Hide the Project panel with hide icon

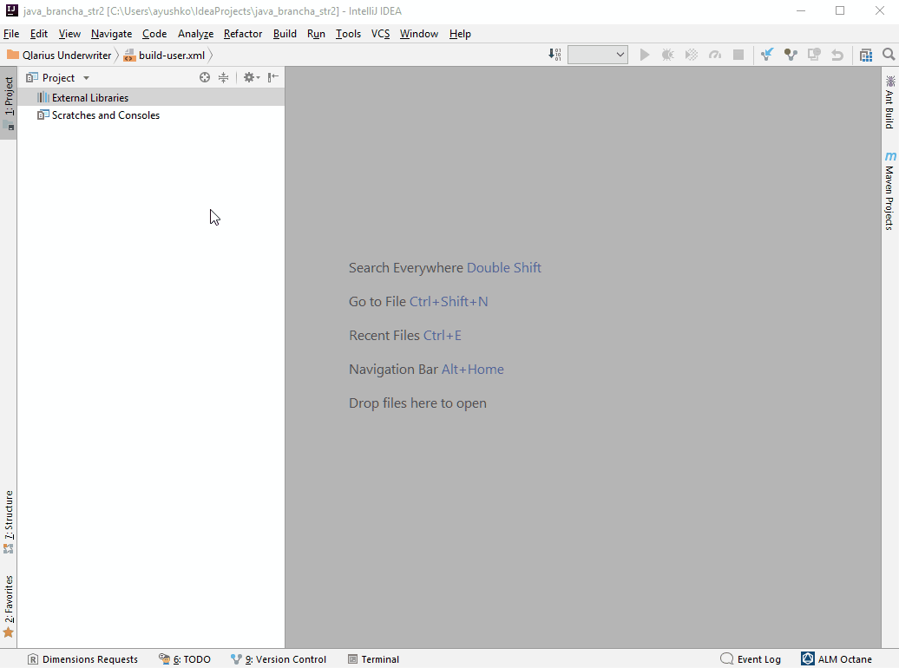(x=272, y=77)
